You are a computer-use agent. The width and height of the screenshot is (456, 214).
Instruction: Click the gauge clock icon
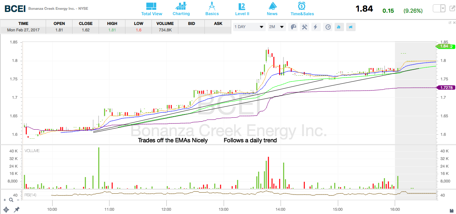[x=328, y=27]
